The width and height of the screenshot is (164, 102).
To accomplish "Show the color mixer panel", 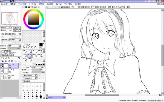I will click(x=32, y=7).
